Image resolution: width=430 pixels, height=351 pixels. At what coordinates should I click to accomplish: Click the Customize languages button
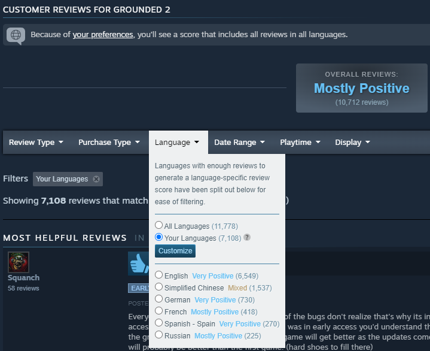(175, 251)
